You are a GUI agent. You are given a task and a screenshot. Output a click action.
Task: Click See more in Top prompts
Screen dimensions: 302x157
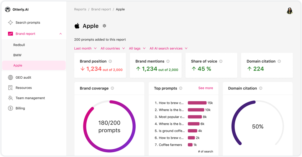coord(206,88)
